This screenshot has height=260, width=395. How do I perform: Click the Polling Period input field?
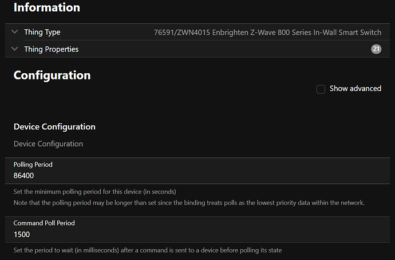coord(197,176)
